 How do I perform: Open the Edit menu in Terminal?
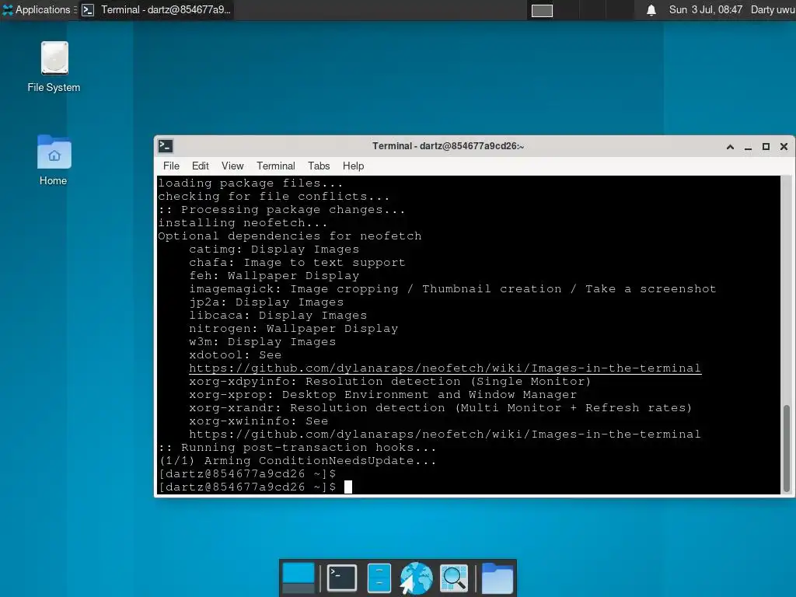[200, 166]
